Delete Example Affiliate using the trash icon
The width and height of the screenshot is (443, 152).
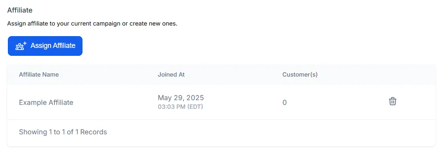tap(393, 101)
